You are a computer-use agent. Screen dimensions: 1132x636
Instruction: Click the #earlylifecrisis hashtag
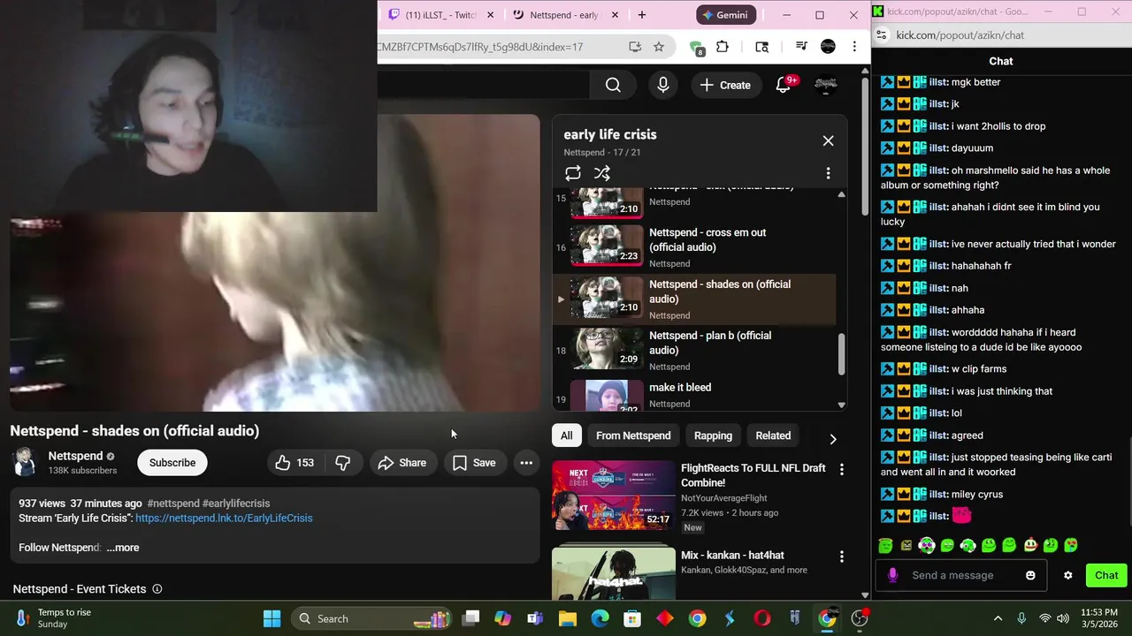pyautogui.click(x=236, y=503)
